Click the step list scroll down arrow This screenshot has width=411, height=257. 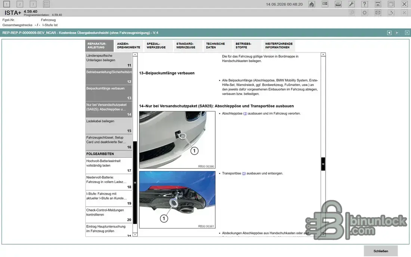click(135, 235)
